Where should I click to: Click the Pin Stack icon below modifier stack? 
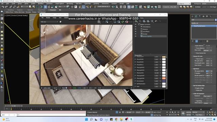(x=193, y=41)
